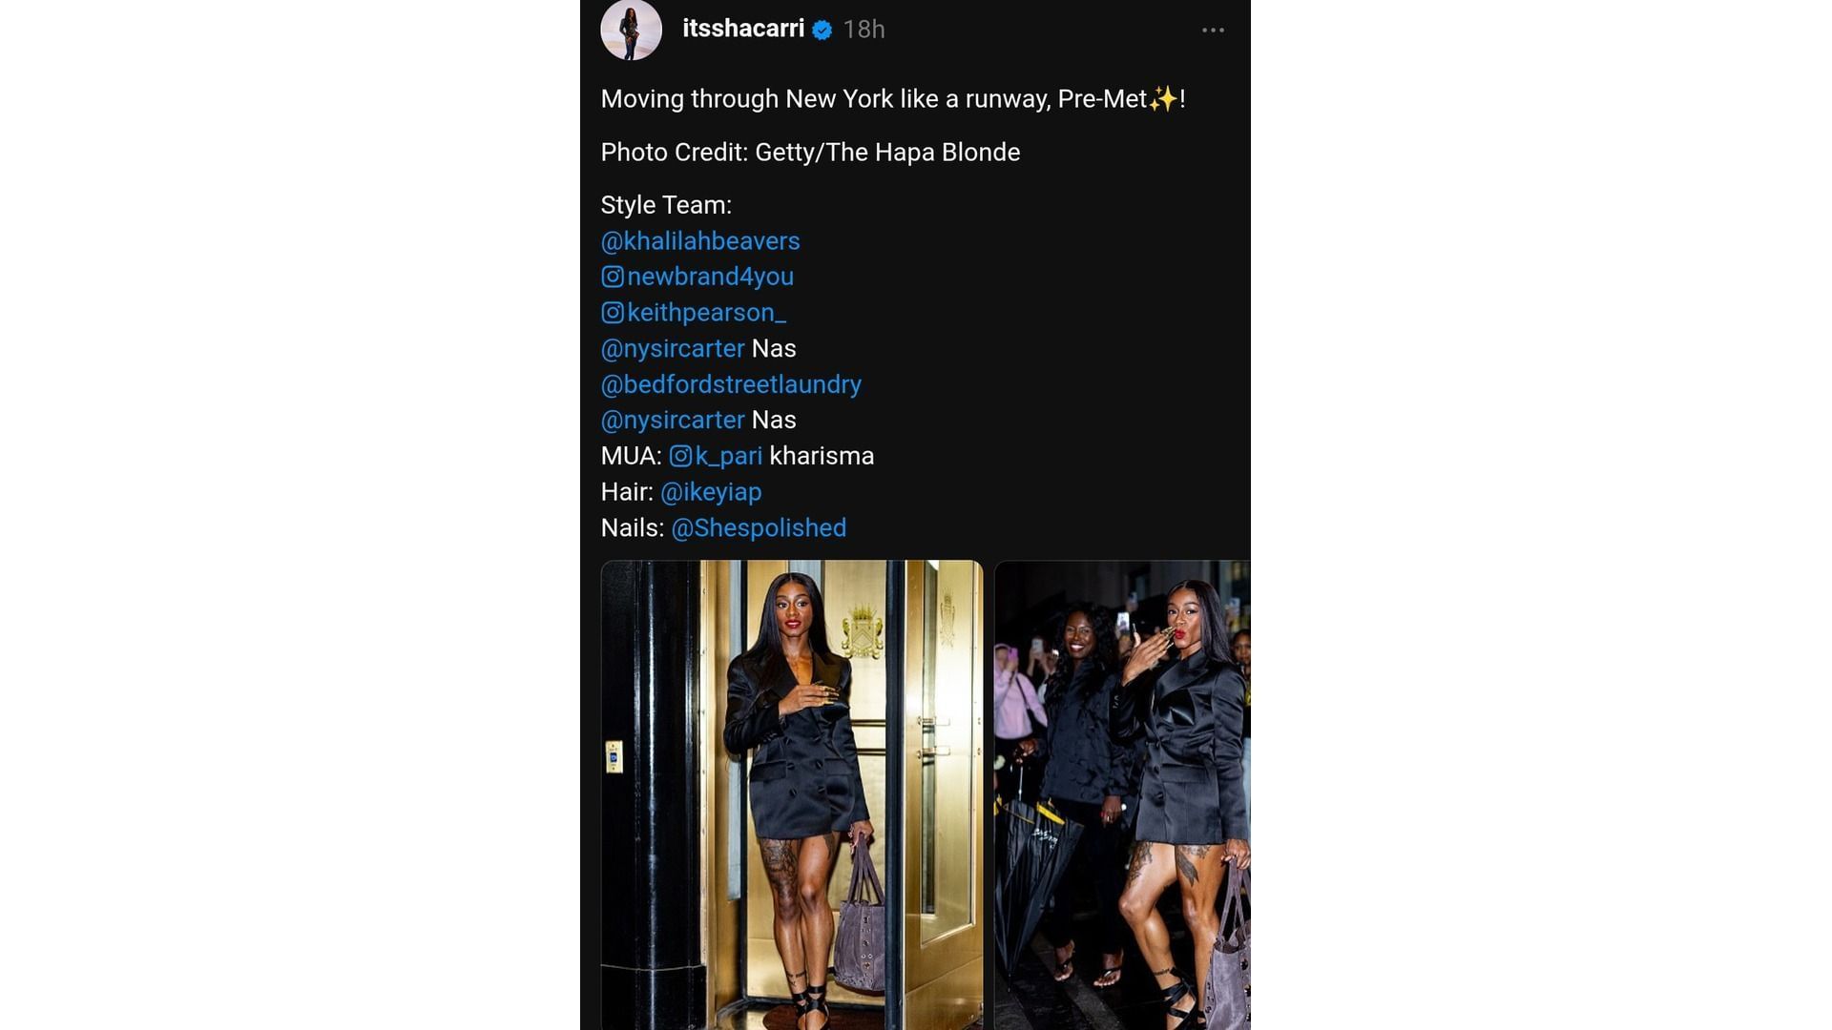The height and width of the screenshot is (1030, 1832).
Task: Open the three-dot more options menu
Action: tap(1213, 31)
